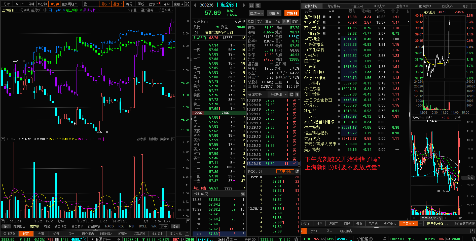
Task: Go to previous stock with left arrow
Action: pos(195,5)
